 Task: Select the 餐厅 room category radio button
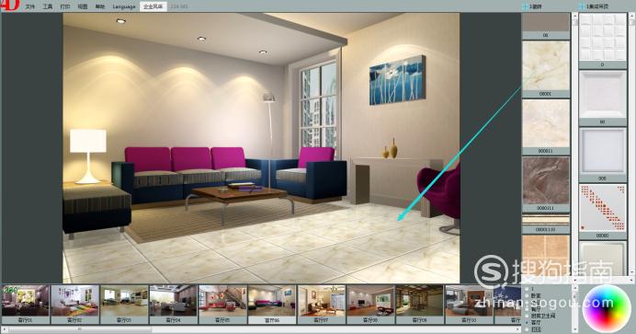click(527, 309)
